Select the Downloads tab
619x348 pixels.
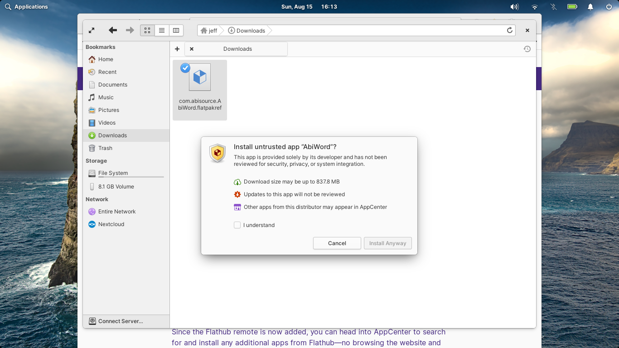pos(236,49)
